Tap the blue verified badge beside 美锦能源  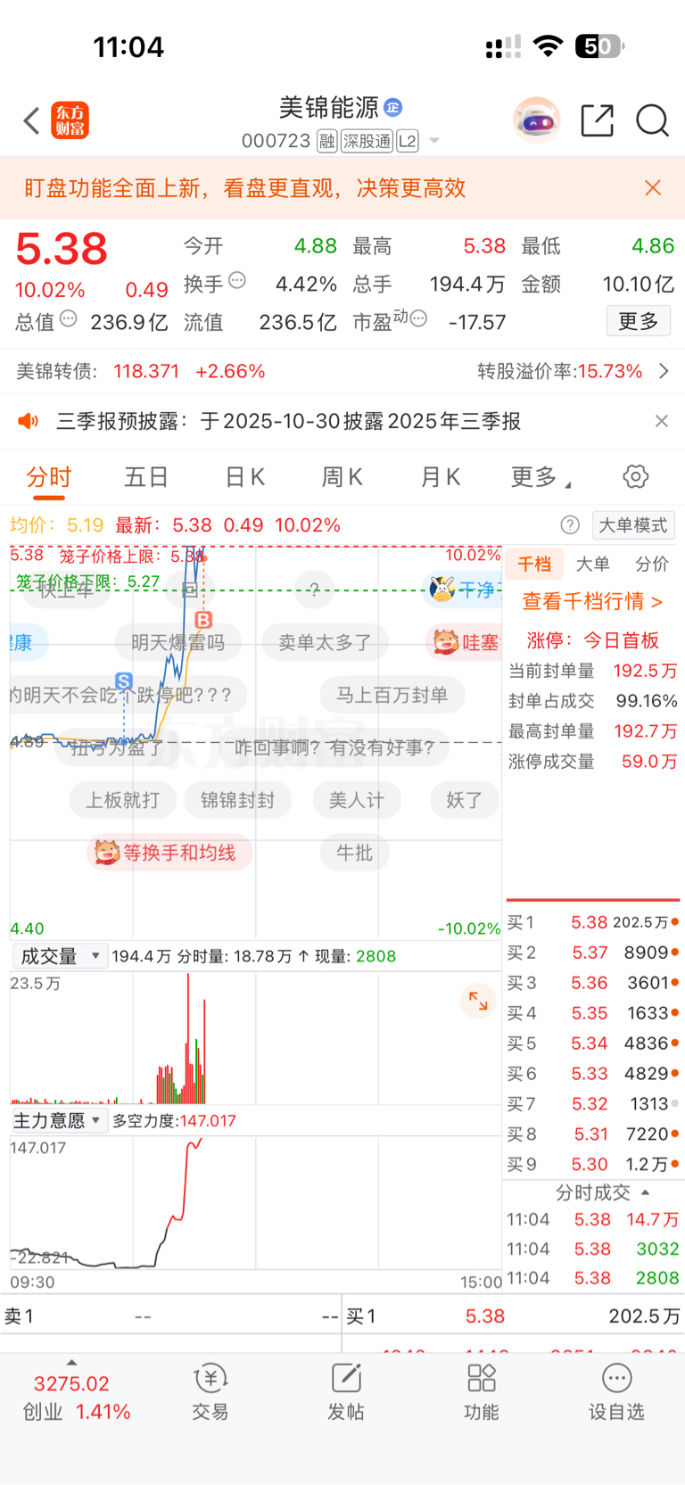point(392,107)
